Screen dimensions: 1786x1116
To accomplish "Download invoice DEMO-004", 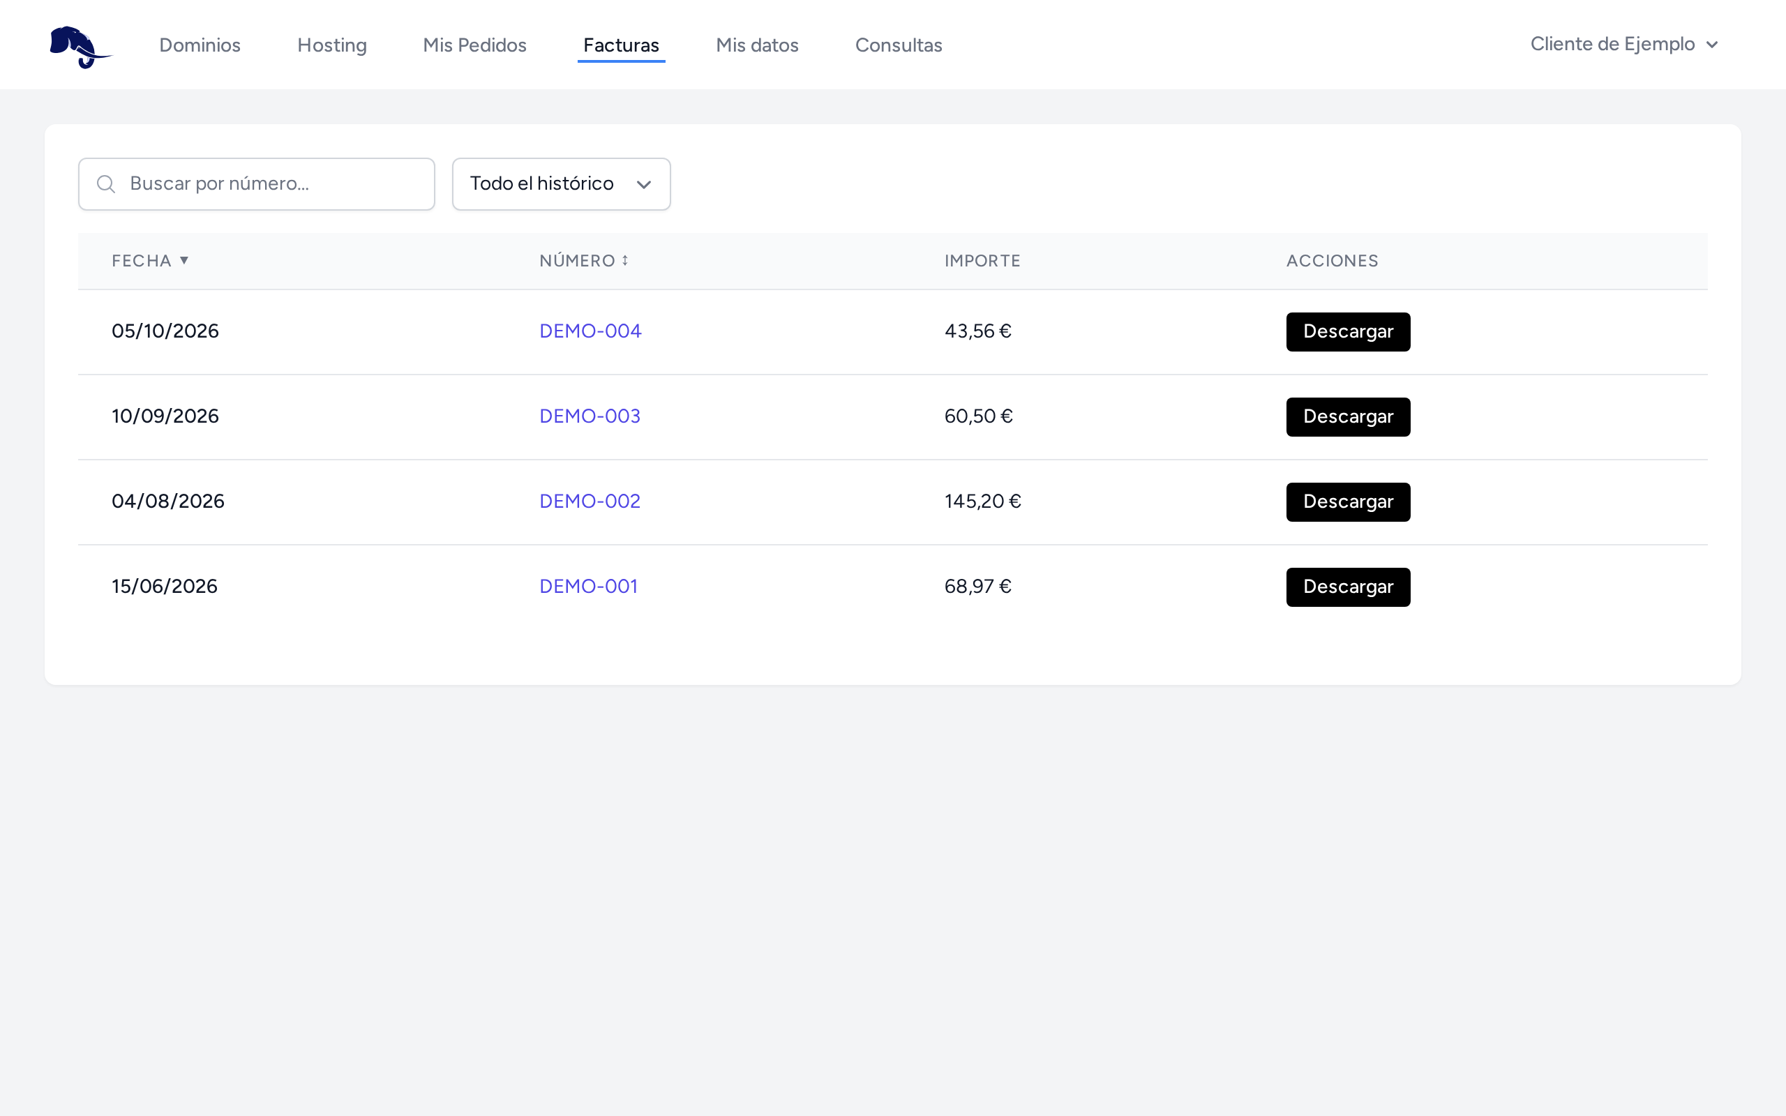I will (x=1349, y=331).
